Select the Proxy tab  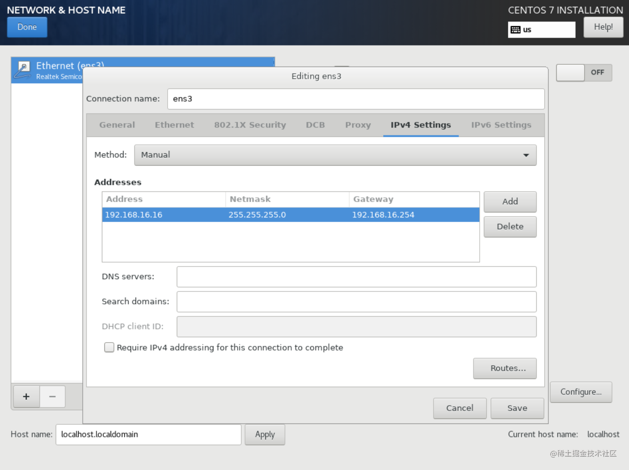pyautogui.click(x=358, y=125)
